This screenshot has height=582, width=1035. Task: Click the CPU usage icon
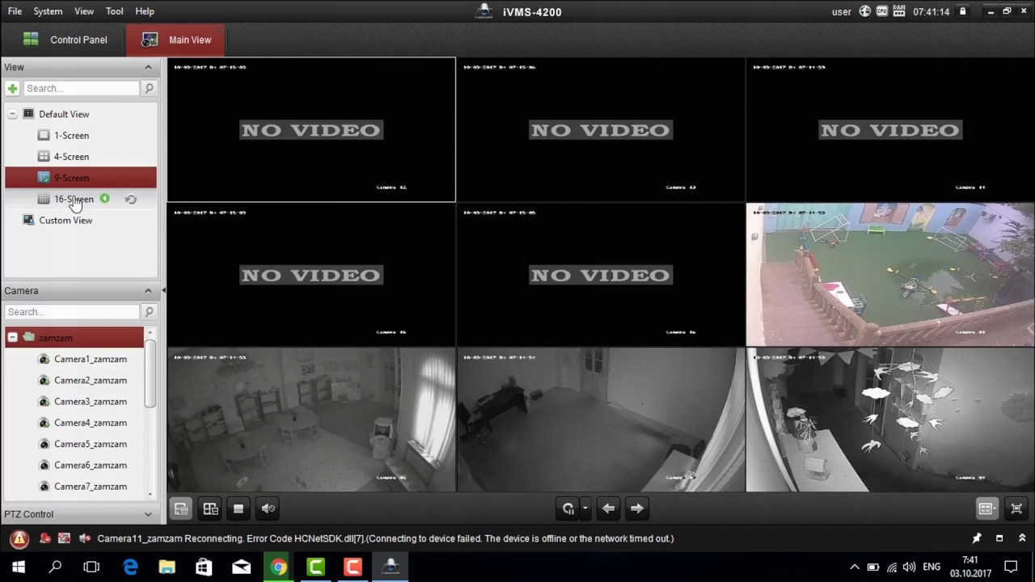point(882,11)
